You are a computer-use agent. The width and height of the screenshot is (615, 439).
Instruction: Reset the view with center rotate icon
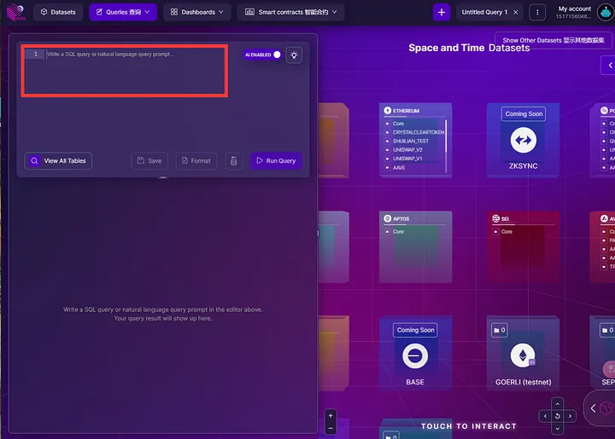[x=557, y=416]
